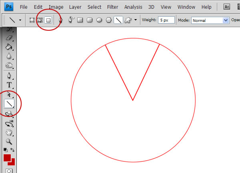Choose Rounded Rectangle shape in options bar
The width and height of the screenshot is (240, 173).
pos(90,20)
